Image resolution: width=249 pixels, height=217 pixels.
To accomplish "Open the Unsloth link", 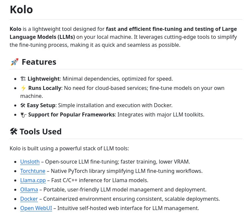I will pyautogui.click(x=30, y=162).
